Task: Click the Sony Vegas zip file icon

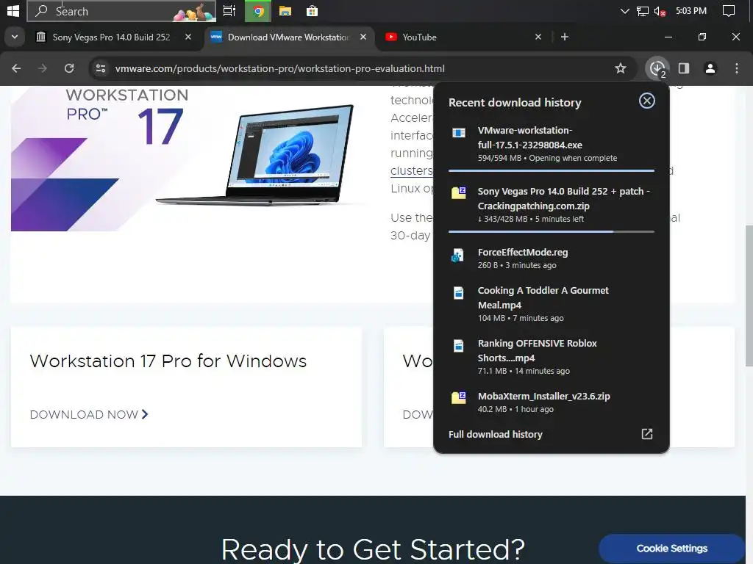Action: [x=459, y=193]
